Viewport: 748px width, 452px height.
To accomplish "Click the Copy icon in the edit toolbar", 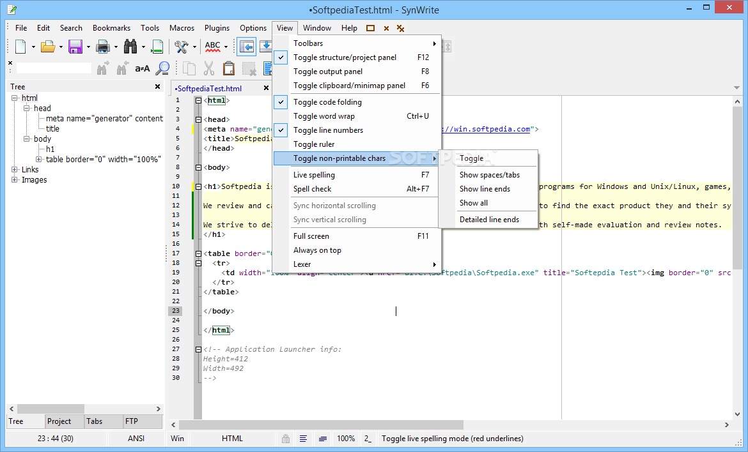I will coord(189,68).
